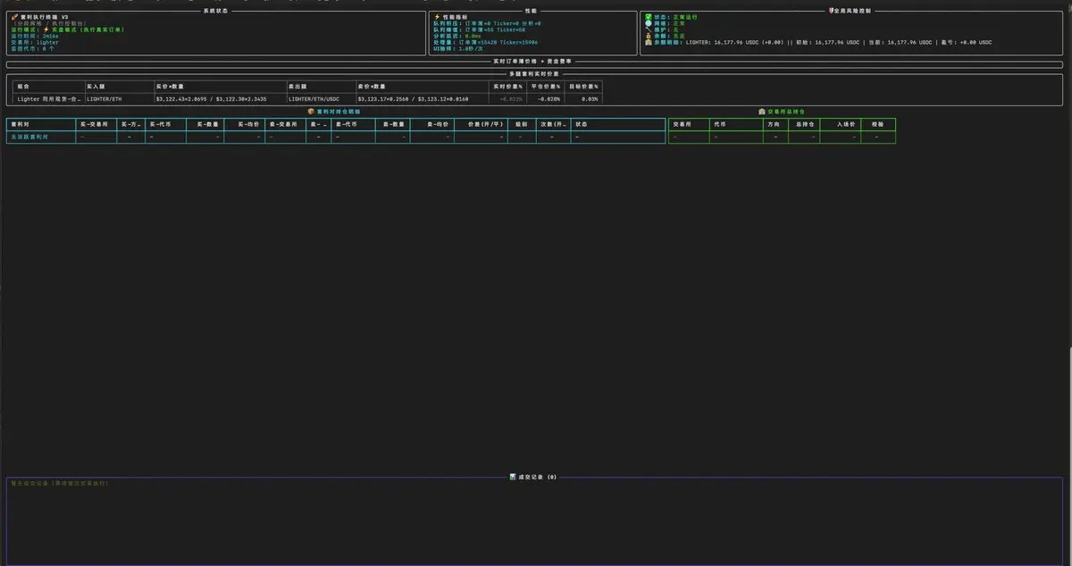Click the 平仓价差% column header
This screenshot has height=566, width=1072.
point(546,86)
